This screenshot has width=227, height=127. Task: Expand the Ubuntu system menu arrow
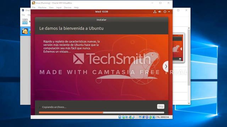[169, 12]
